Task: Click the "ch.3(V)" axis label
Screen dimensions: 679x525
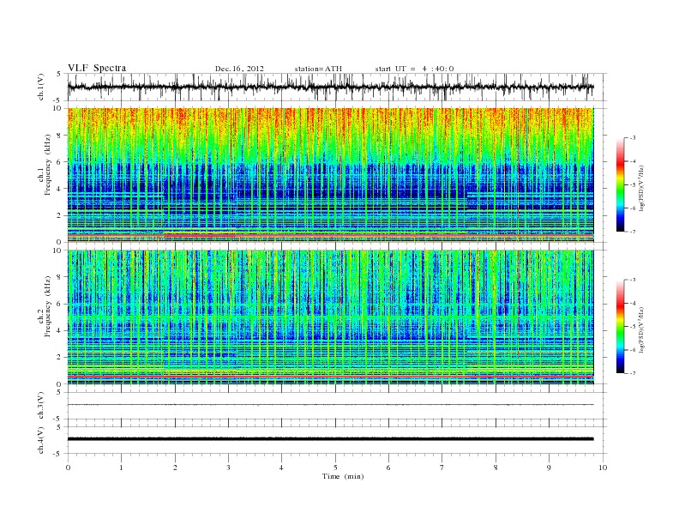Action: tap(41, 406)
